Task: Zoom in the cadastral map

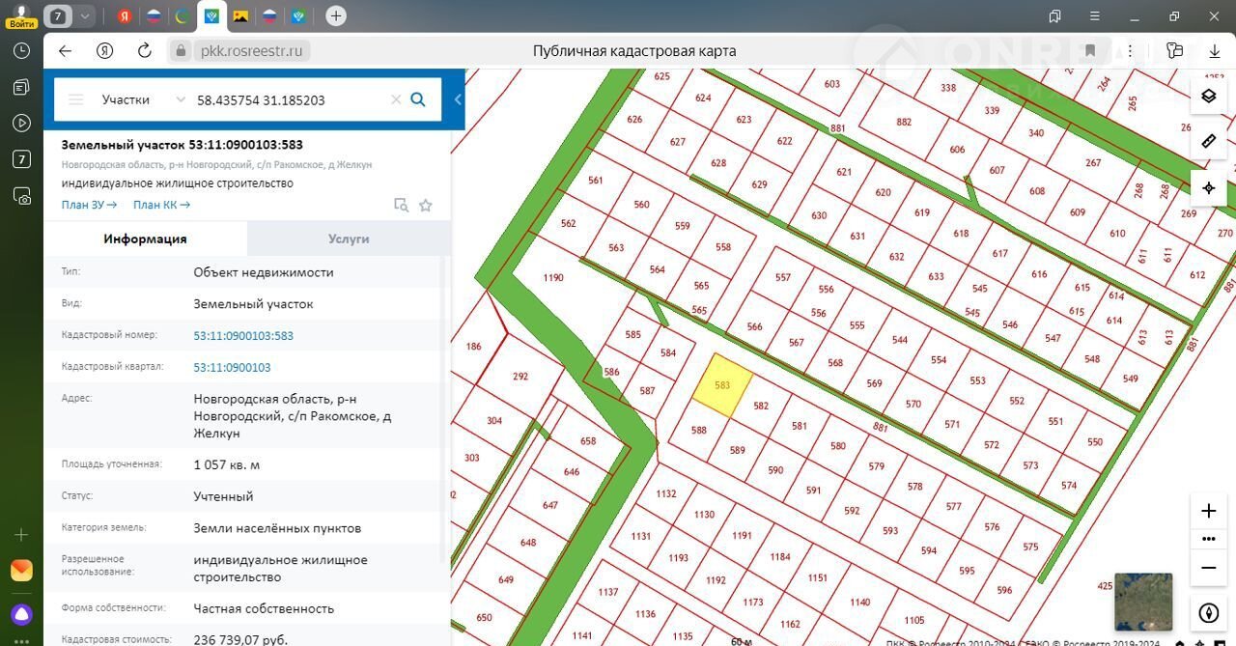Action: [x=1208, y=511]
